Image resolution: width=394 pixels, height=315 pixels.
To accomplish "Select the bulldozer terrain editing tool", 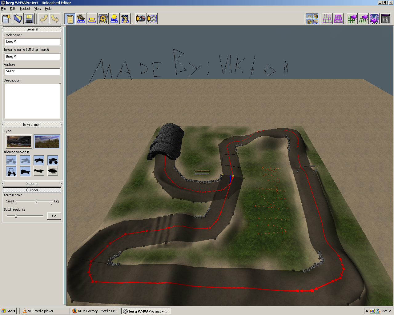I will pyautogui.click(x=81, y=19).
